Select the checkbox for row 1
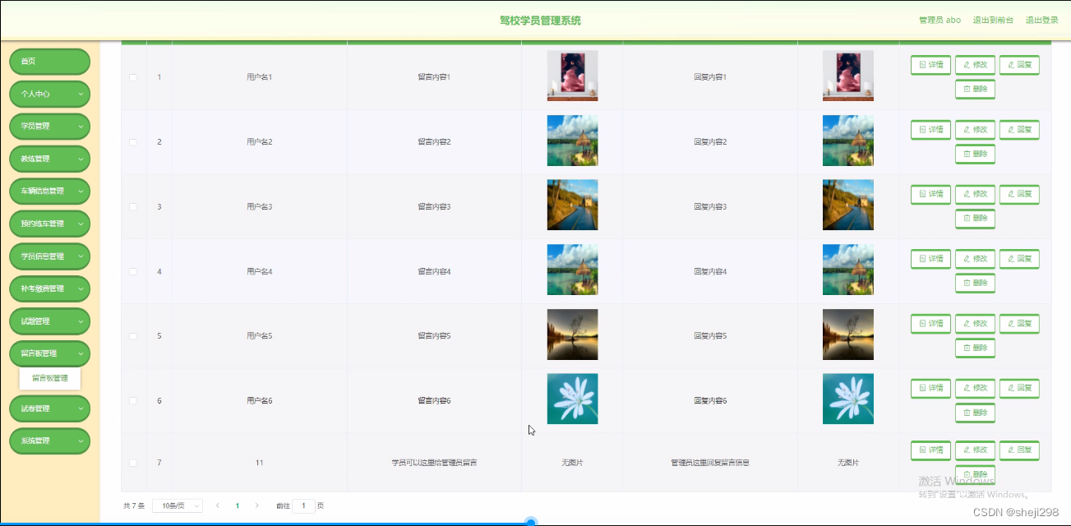This screenshot has width=1071, height=526. pos(133,76)
